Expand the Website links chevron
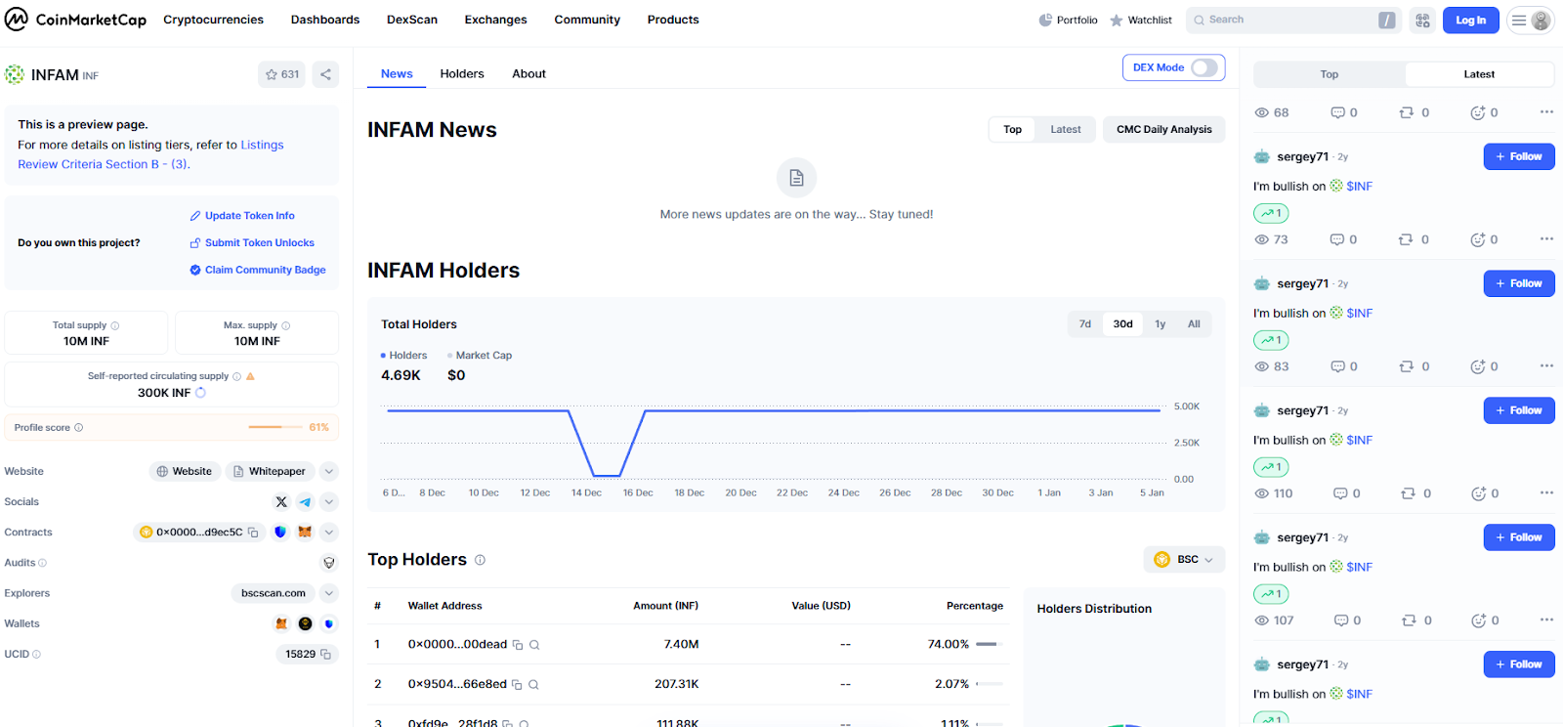Screen dimensions: 1563x727 (x=329, y=471)
